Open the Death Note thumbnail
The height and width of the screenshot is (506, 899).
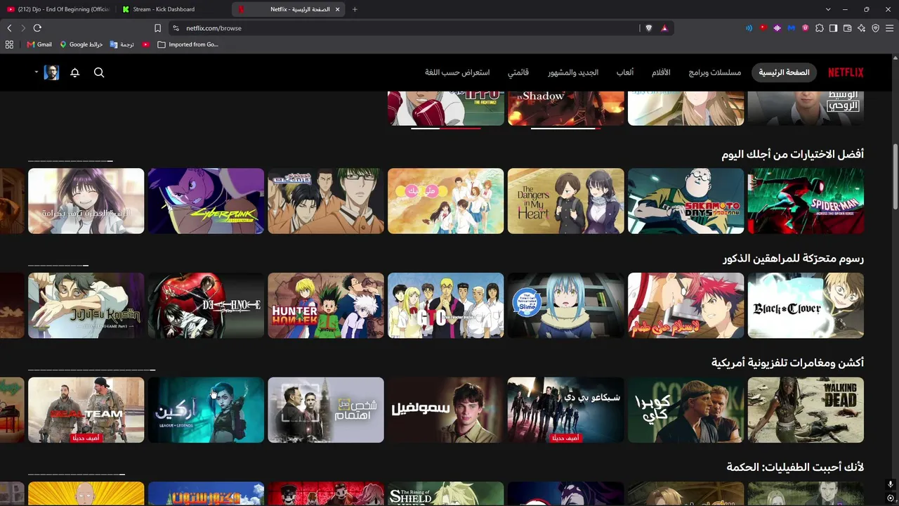click(206, 306)
